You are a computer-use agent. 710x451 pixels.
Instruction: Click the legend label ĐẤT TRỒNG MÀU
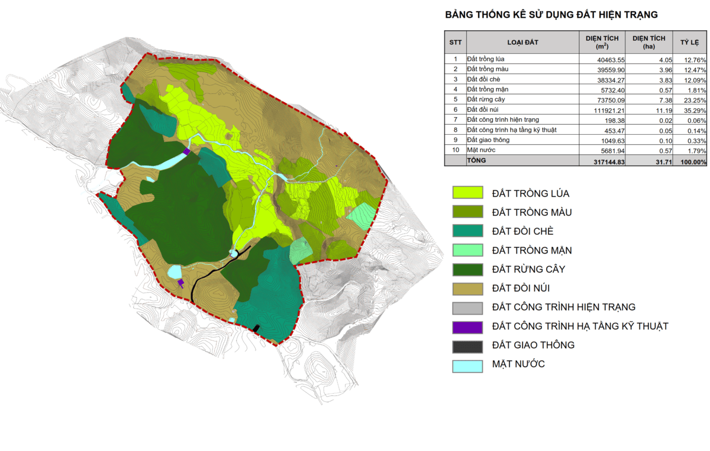532,212
